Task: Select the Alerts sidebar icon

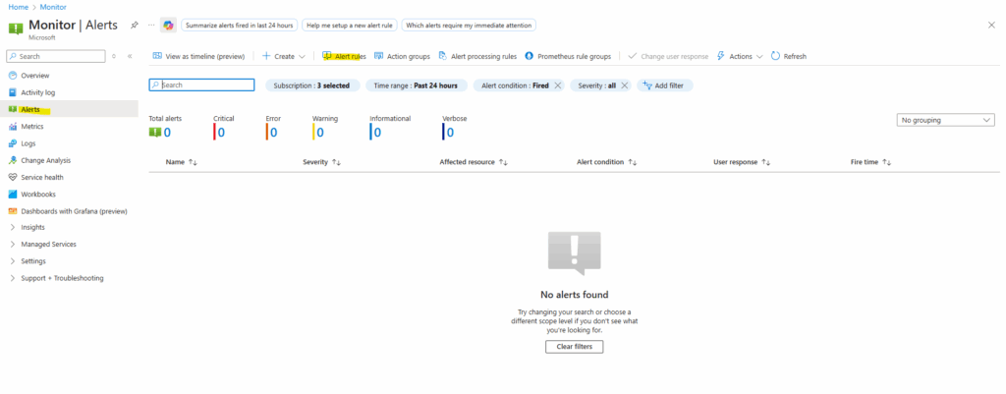Action: coord(13,109)
